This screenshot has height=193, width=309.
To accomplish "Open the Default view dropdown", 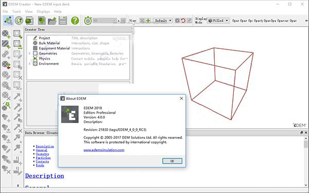I will tap(163, 21).
